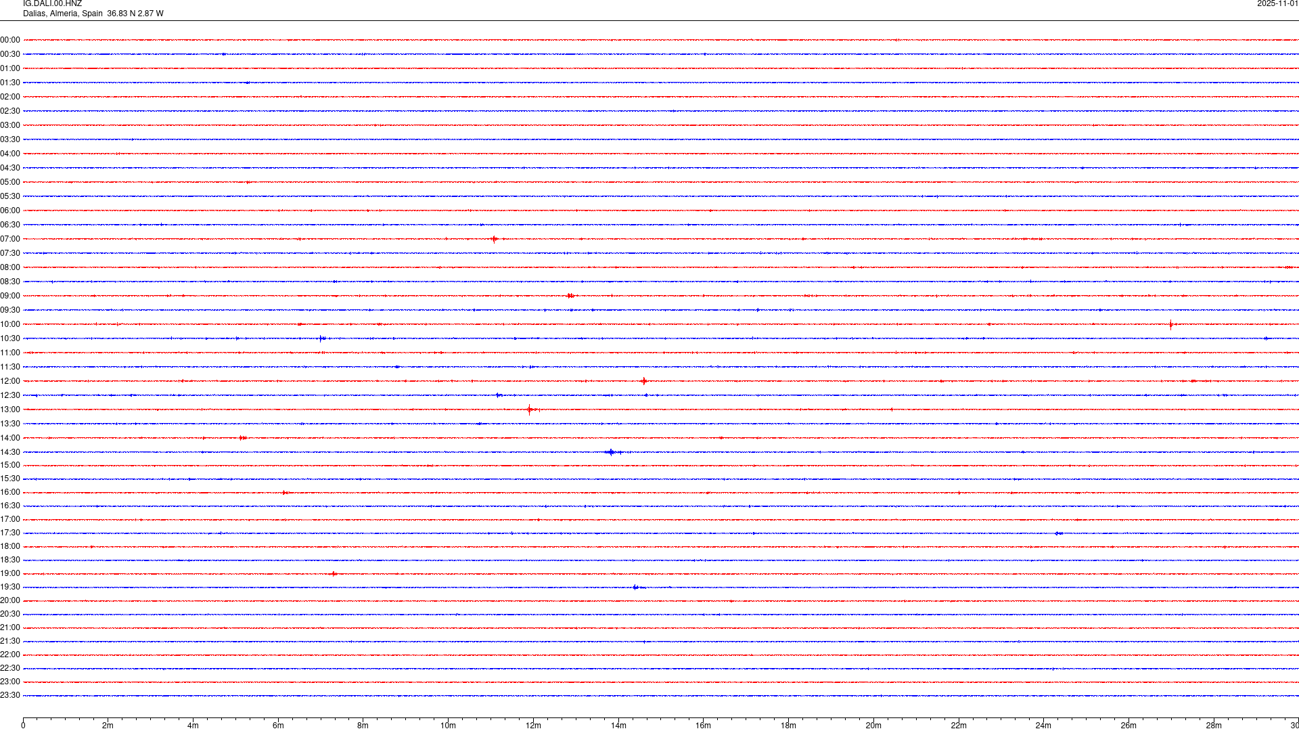Click the 2025-11-01 date label
The height and width of the screenshot is (731, 1299).
click(x=1277, y=4)
